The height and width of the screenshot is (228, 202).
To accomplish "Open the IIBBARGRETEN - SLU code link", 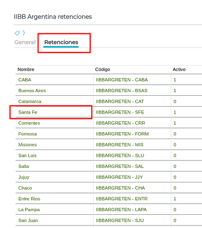I will tap(120, 155).
